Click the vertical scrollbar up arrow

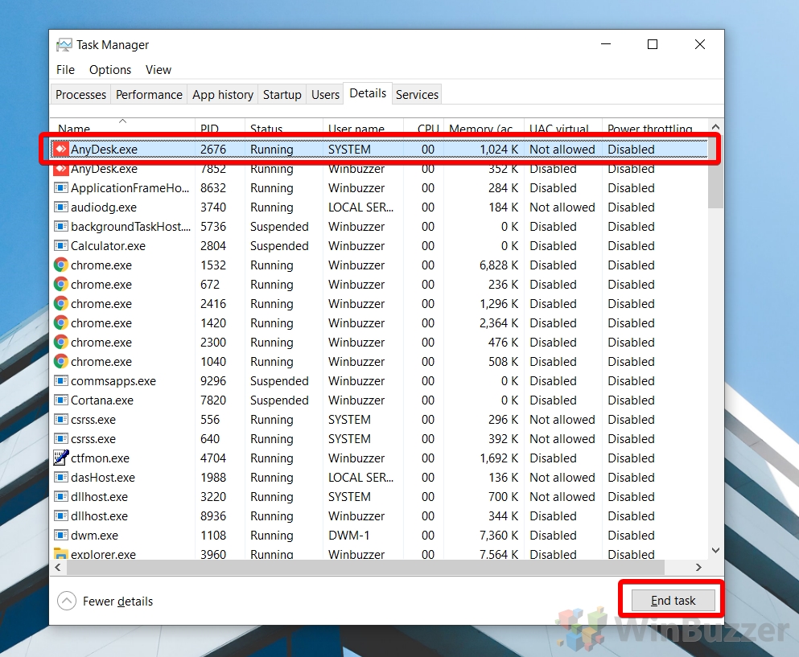click(x=715, y=127)
